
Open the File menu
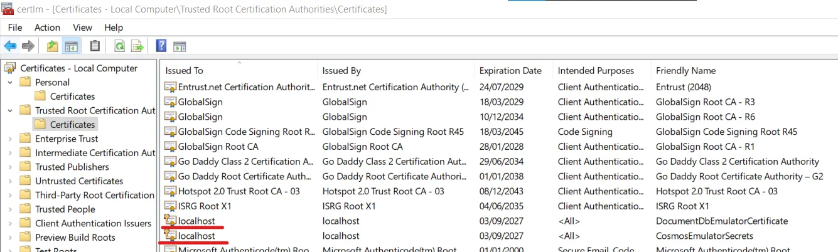[x=15, y=28]
